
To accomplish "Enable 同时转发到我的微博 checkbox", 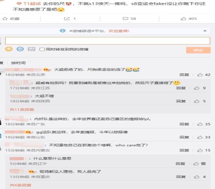I will (x=42, y=49).
